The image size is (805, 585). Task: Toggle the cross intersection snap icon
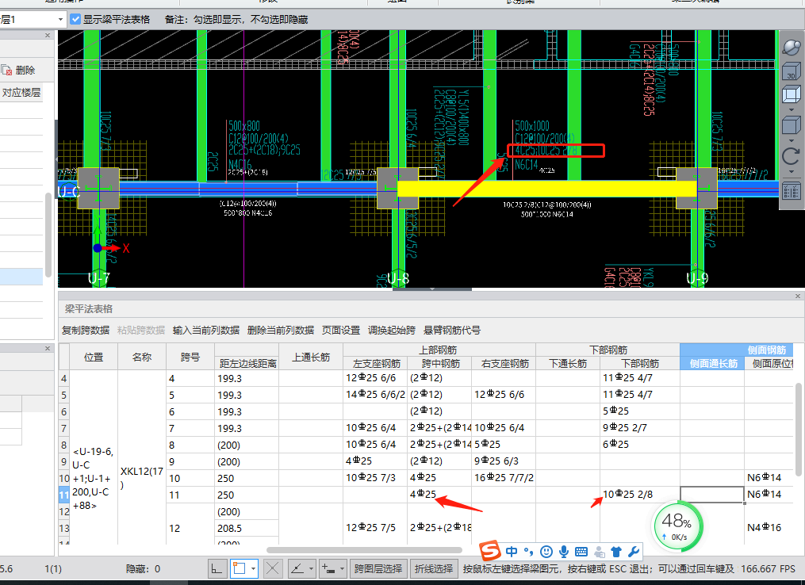coord(273,568)
